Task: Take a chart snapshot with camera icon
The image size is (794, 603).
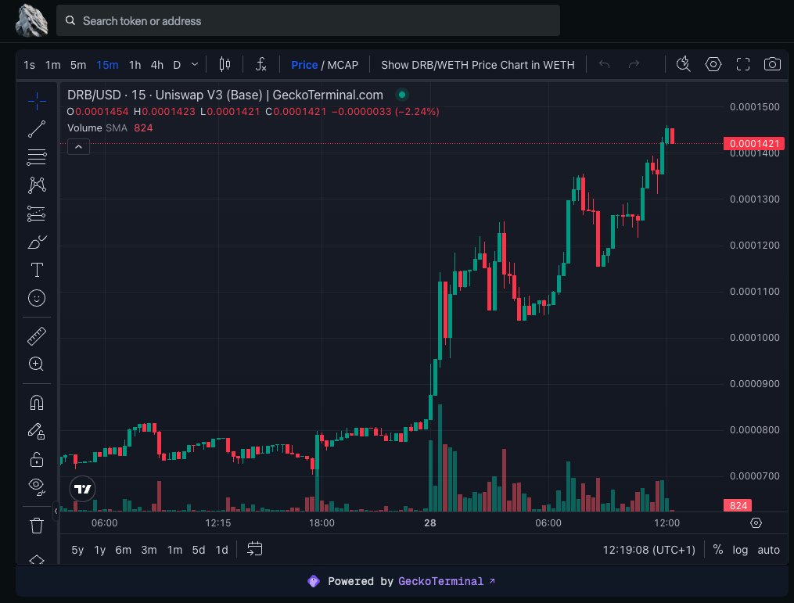Action: click(x=772, y=64)
